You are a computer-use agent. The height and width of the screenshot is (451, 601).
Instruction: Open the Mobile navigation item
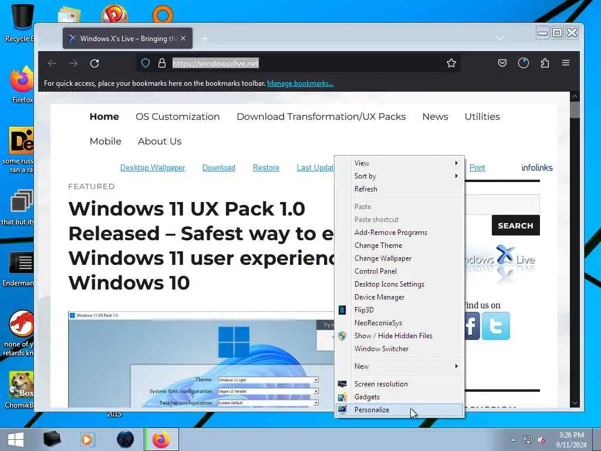point(106,141)
